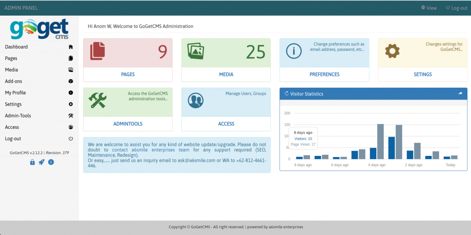Image resolution: width=471 pixels, height=235 pixels.
Task: Select Add-ons in the sidebar menu
Action: 14,81
